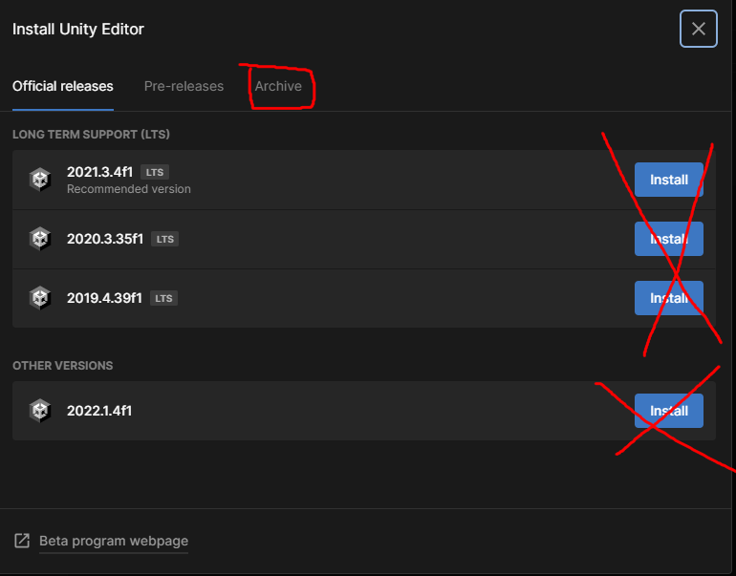Click the LTS badge next to 2019.4.39f1
The image size is (736, 576).
[163, 298]
